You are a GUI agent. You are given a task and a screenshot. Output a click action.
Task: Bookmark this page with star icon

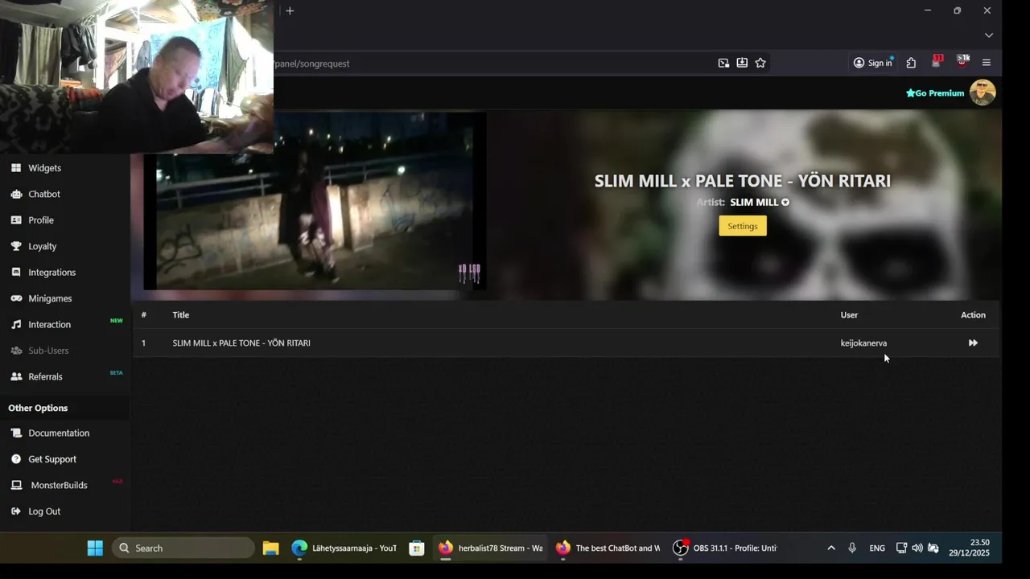click(x=760, y=63)
